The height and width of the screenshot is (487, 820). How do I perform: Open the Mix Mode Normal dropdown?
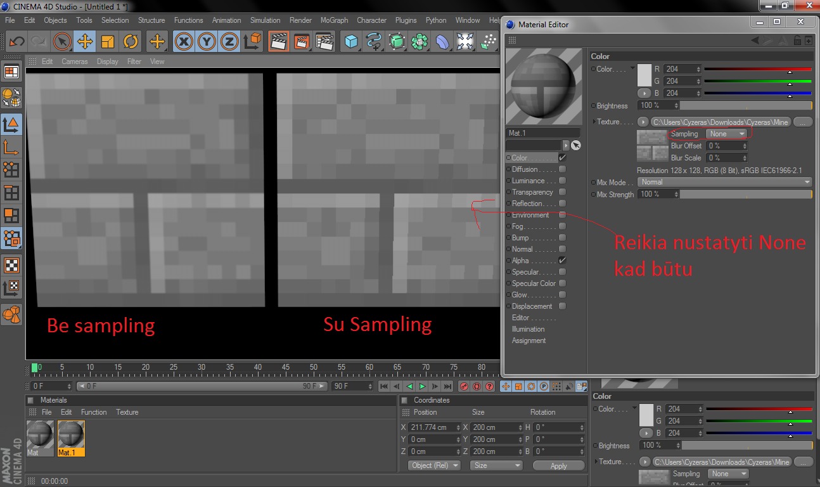point(724,182)
